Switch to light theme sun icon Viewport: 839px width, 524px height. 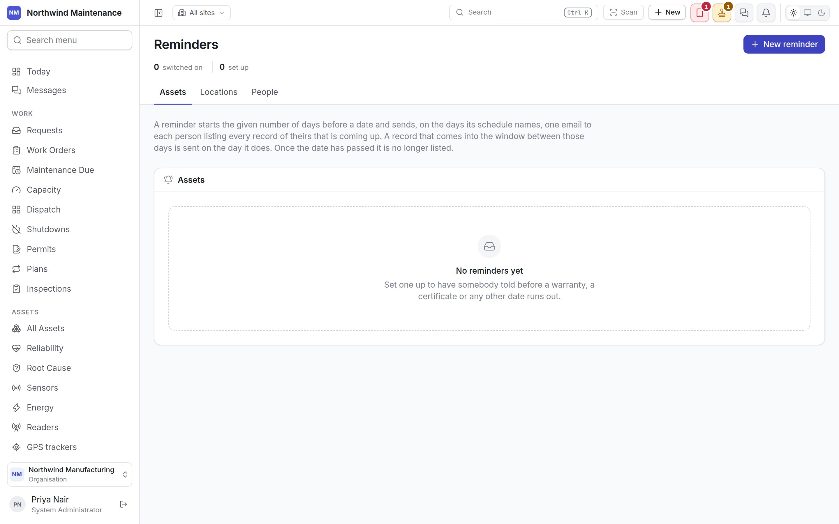[x=794, y=13]
